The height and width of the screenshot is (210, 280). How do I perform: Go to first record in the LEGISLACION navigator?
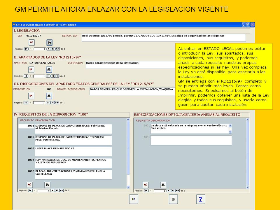click(26, 49)
